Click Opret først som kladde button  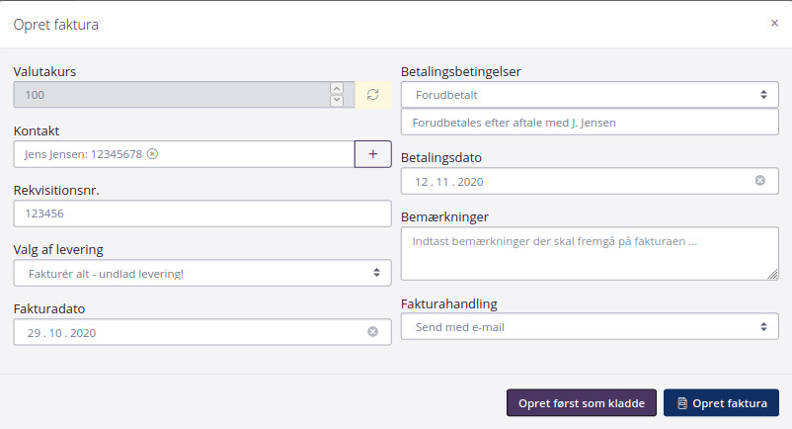click(x=581, y=403)
